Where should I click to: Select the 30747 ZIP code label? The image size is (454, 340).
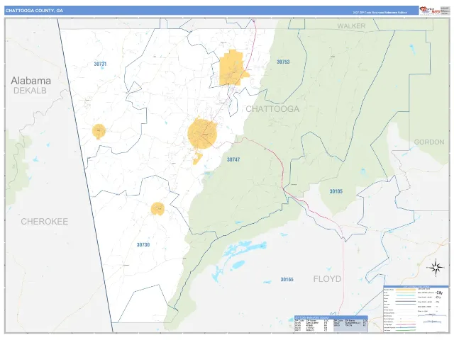[x=233, y=159]
